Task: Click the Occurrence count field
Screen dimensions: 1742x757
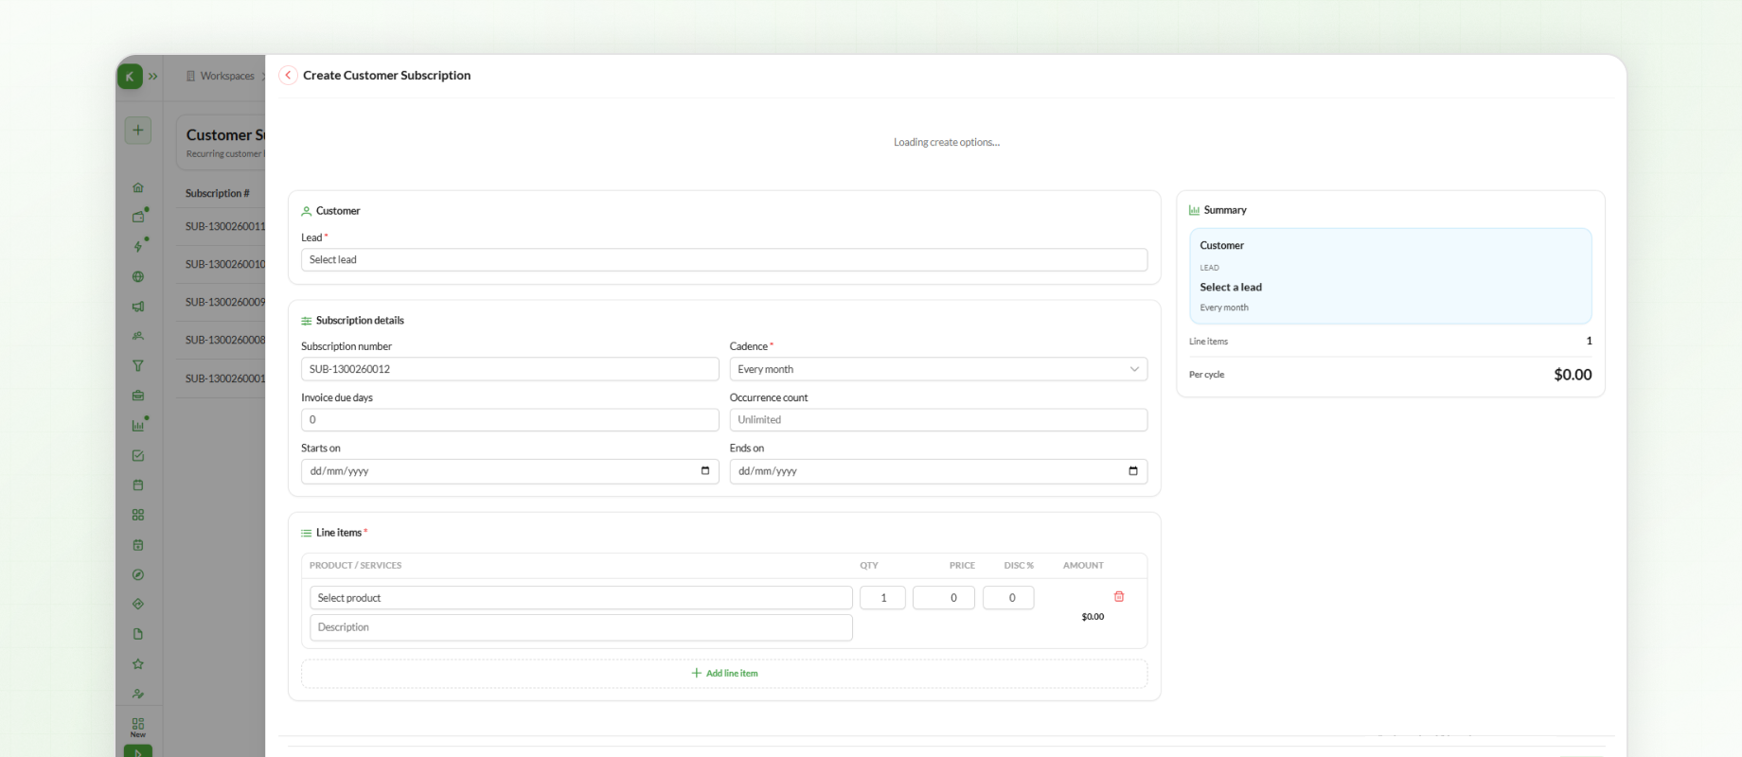Action: pos(938,420)
